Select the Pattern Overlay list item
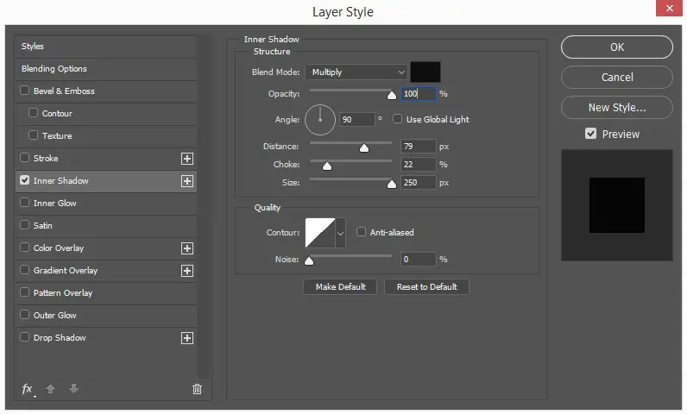This screenshot has width=687, height=414. 105,292
